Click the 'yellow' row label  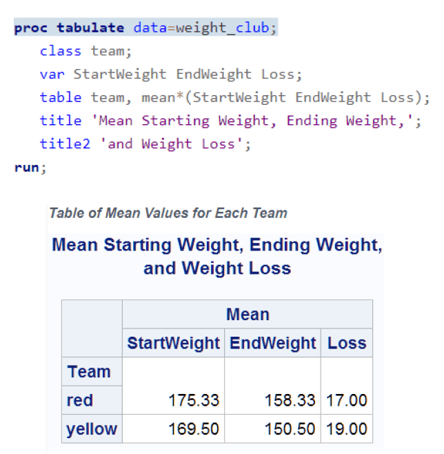[x=91, y=429]
